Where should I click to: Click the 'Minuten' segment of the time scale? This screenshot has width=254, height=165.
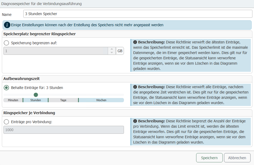point(13,100)
